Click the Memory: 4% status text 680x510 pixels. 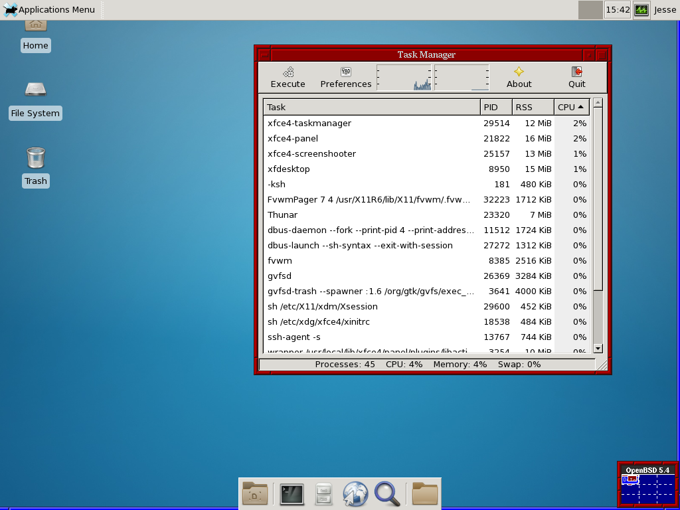click(x=460, y=365)
